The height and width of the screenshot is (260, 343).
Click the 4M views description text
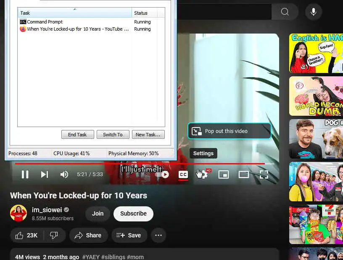tap(28, 257)
